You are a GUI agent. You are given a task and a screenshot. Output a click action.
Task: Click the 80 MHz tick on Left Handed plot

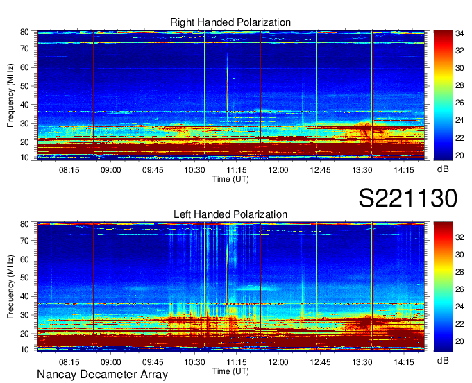[24, 224]
